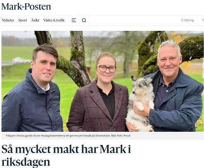Click the word 'Strömskolan' in the caption

pos(103,135)
